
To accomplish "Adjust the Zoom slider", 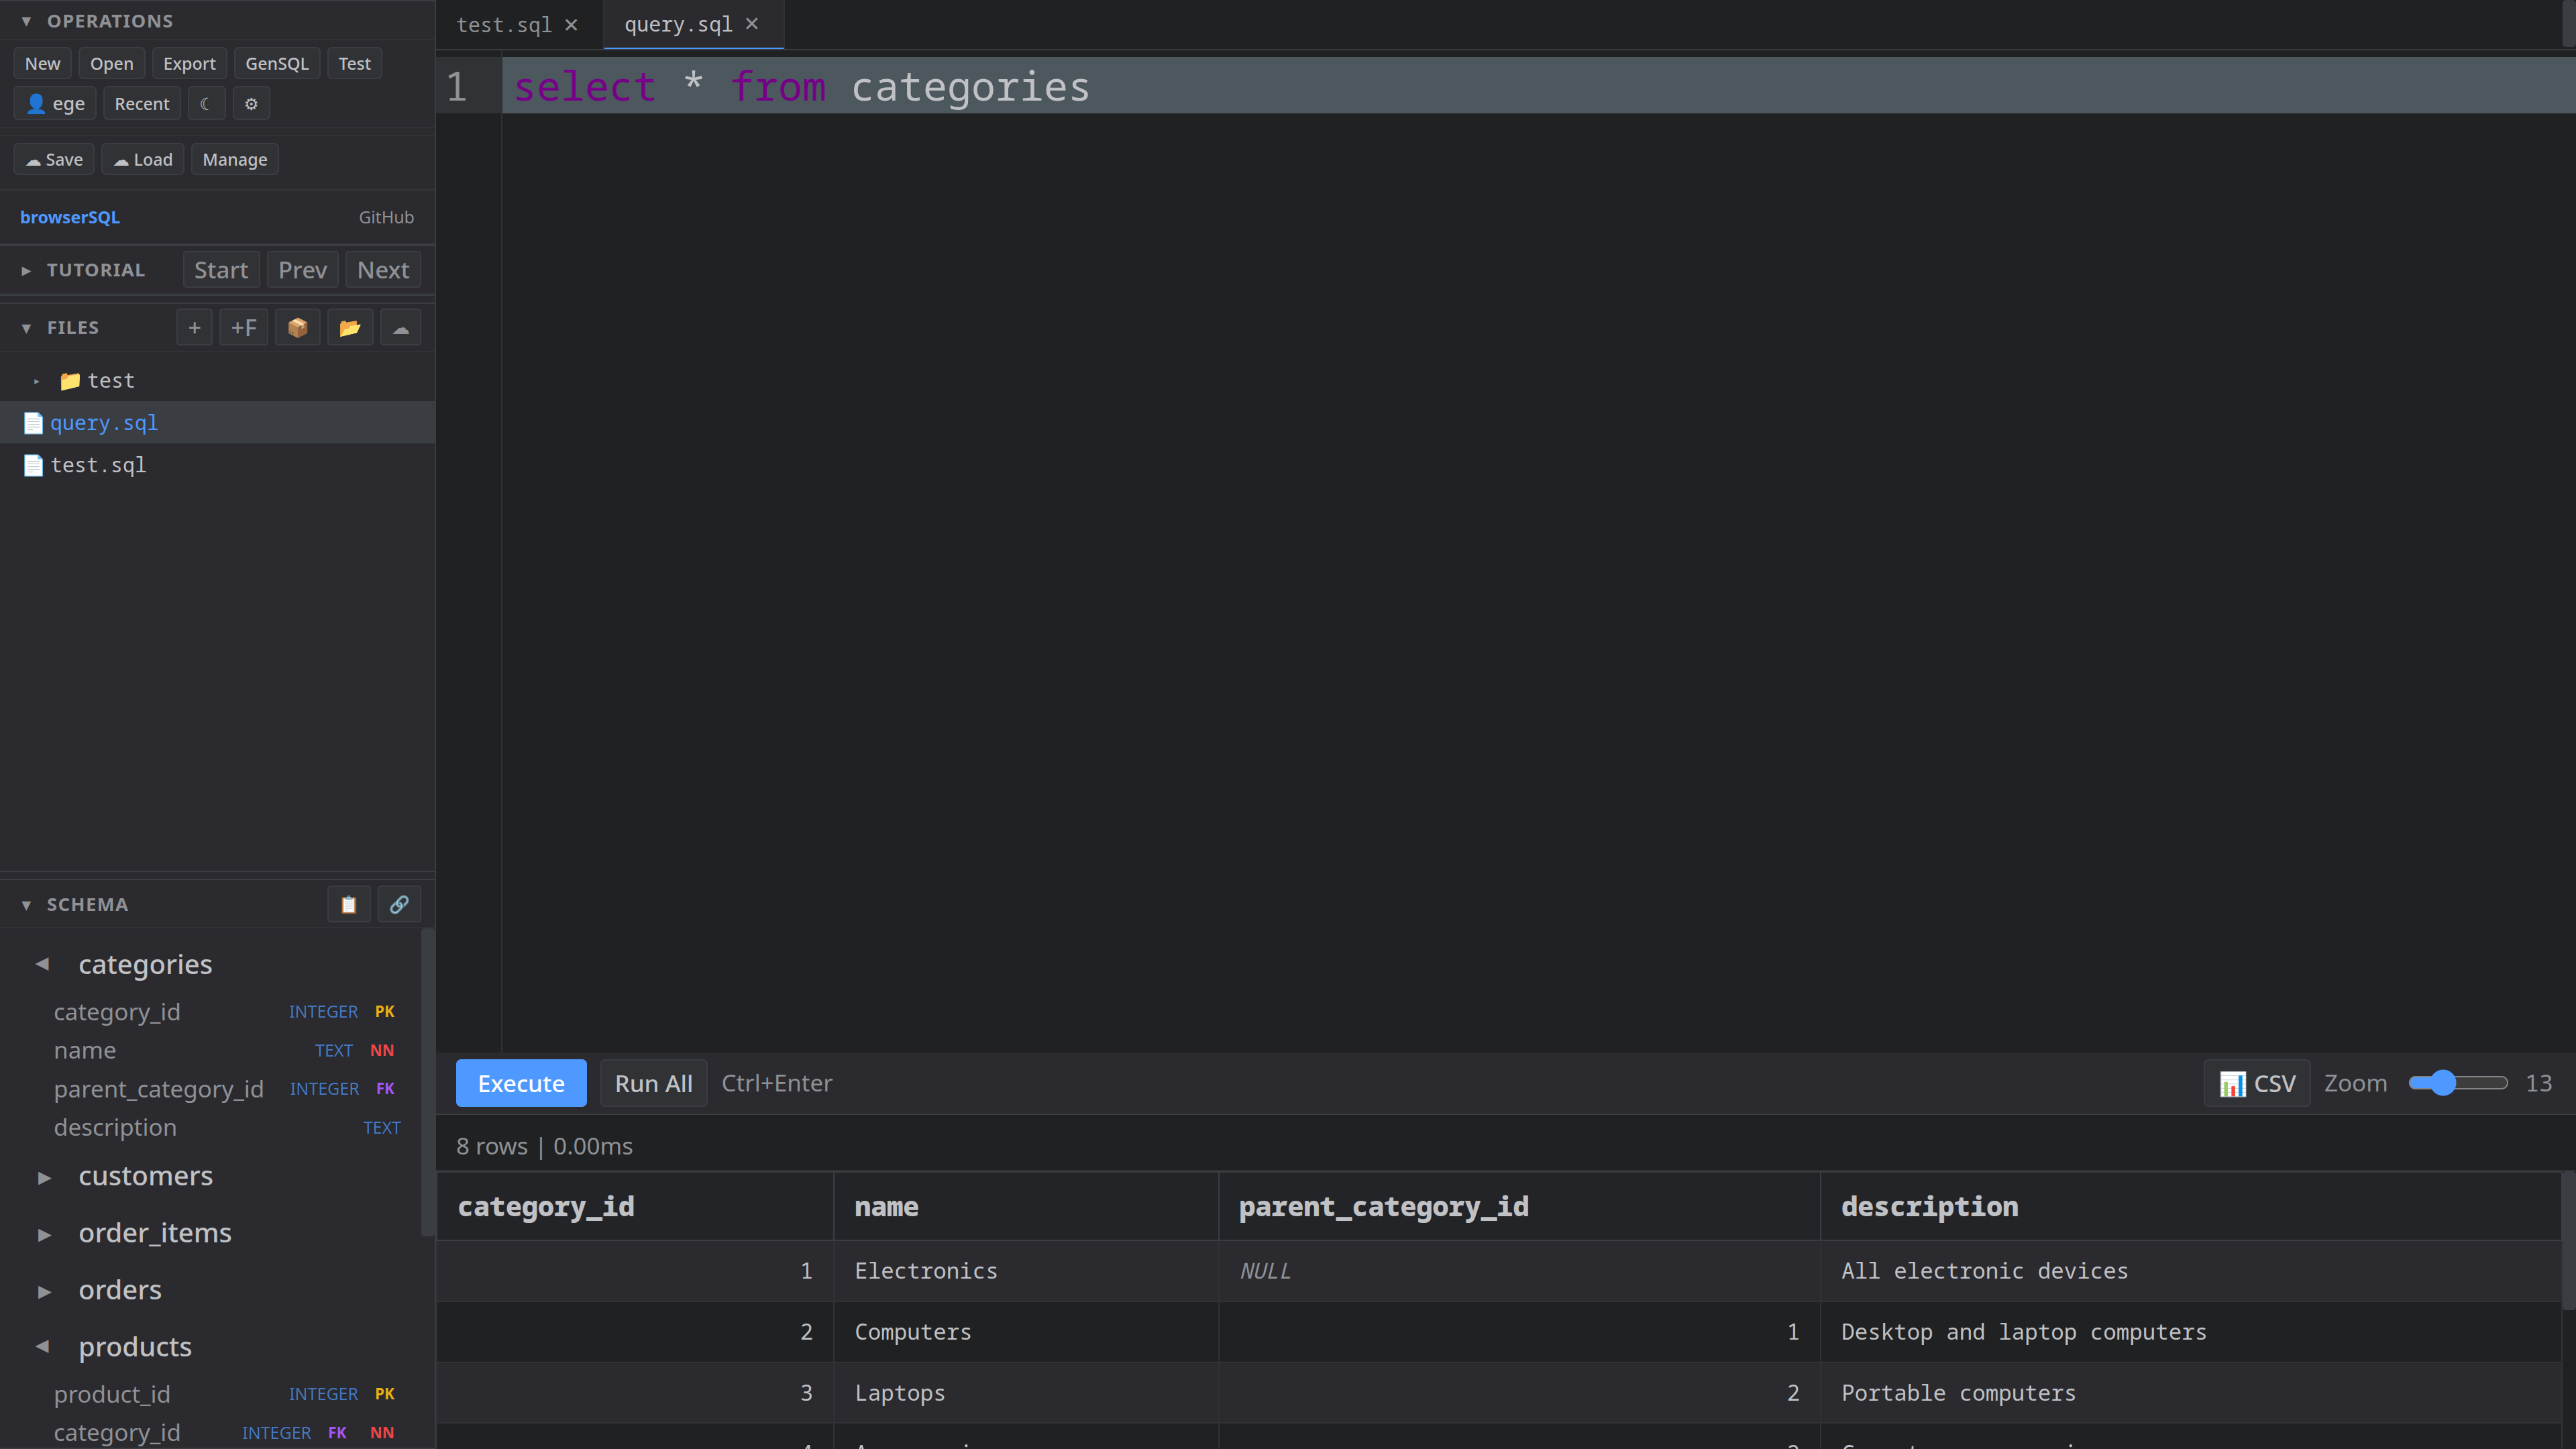I will (2458, 1083).
